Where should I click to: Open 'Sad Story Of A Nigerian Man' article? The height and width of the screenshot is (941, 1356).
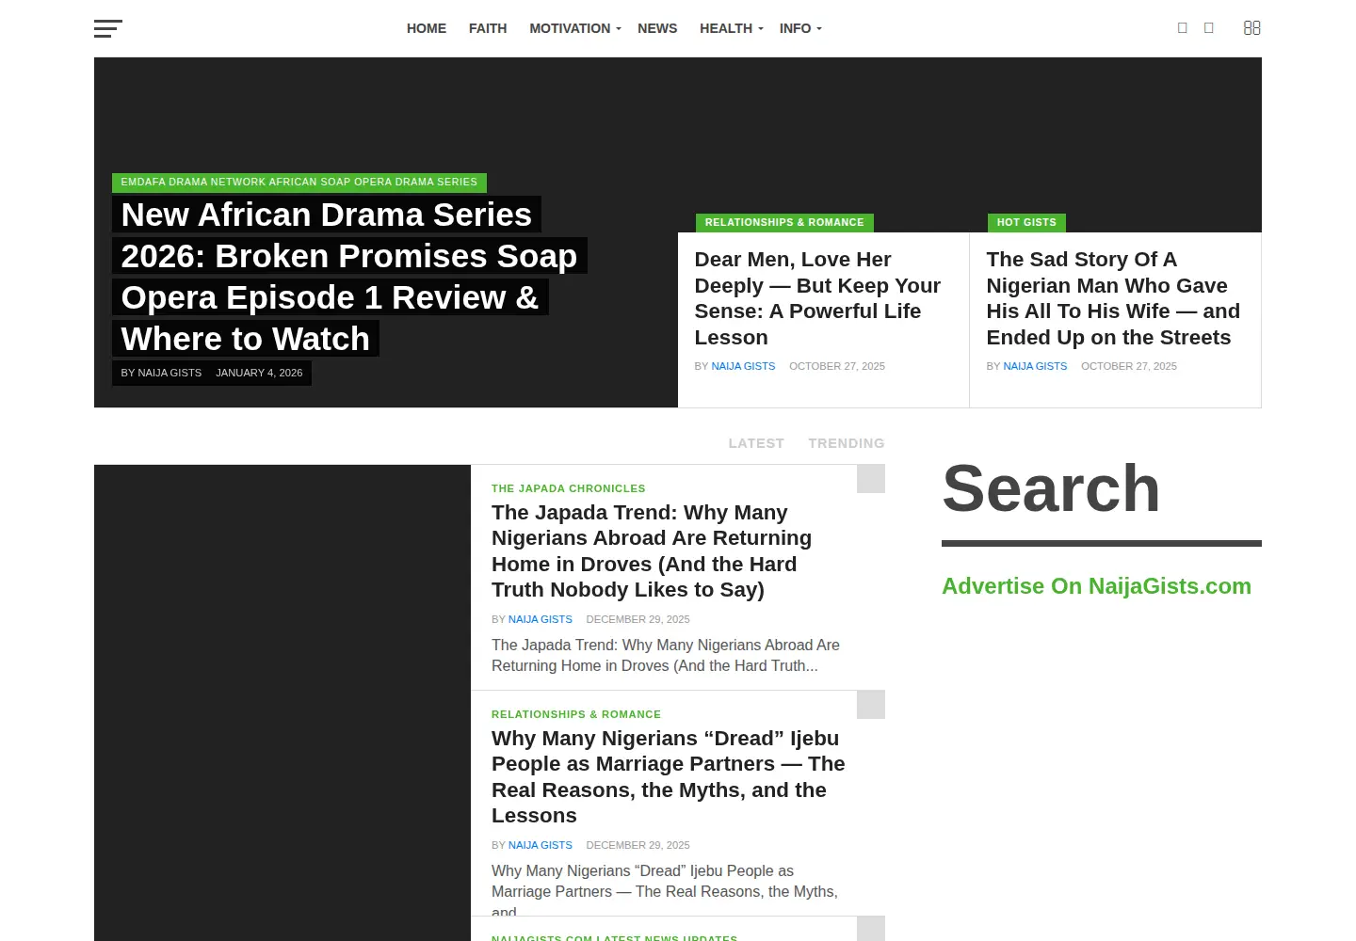click(x=1113, y=298)
